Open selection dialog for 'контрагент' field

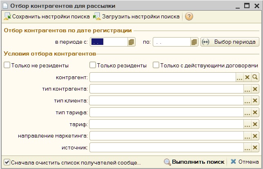[239, 77]
